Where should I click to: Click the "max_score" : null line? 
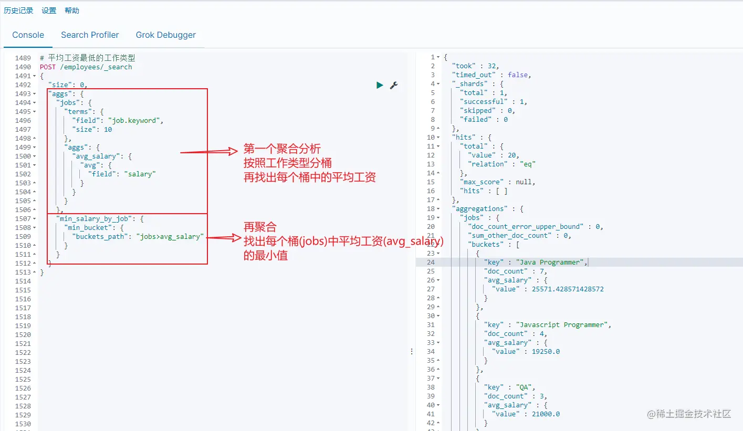[498, 182]
